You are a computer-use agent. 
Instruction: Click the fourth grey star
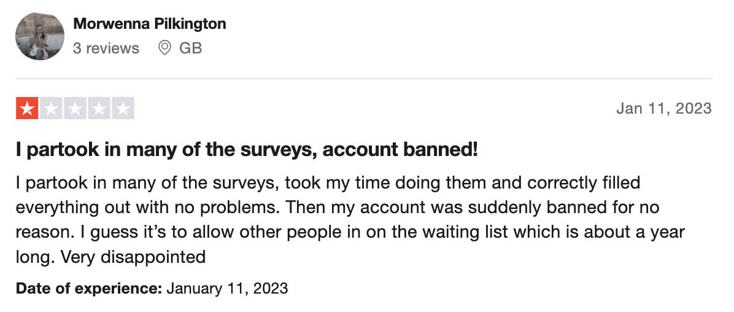pos(99,108)
